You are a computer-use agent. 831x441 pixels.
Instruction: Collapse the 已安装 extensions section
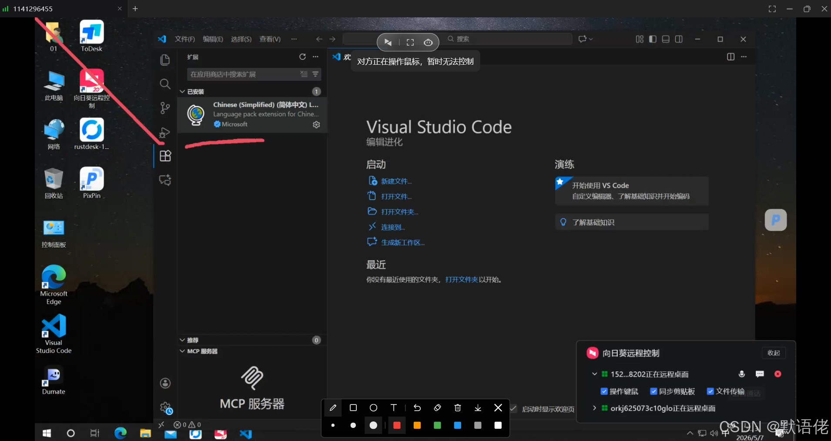(x=182, y=92)
